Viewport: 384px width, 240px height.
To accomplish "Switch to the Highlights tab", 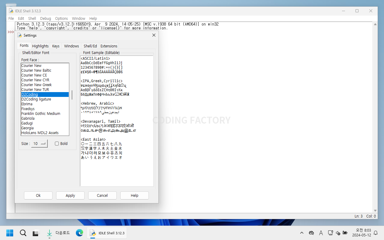I will [x=40, y=46].
